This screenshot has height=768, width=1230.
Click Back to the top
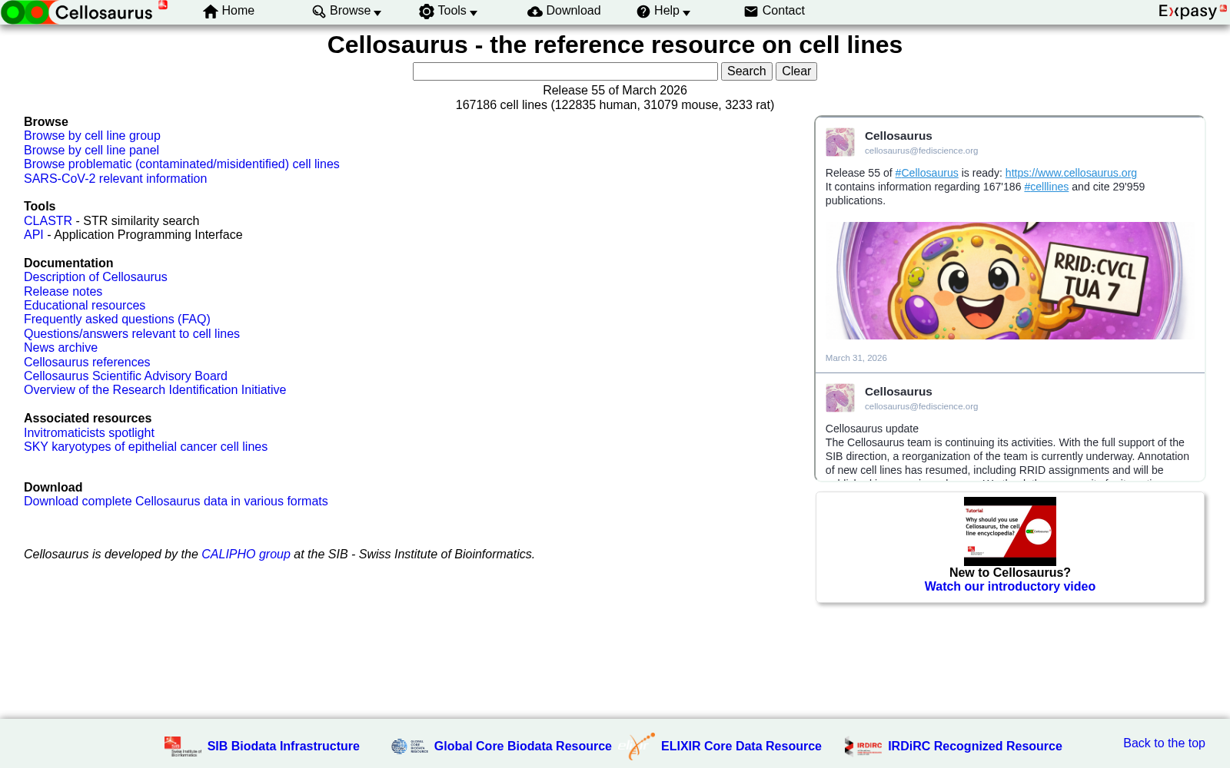[1164, 743]
